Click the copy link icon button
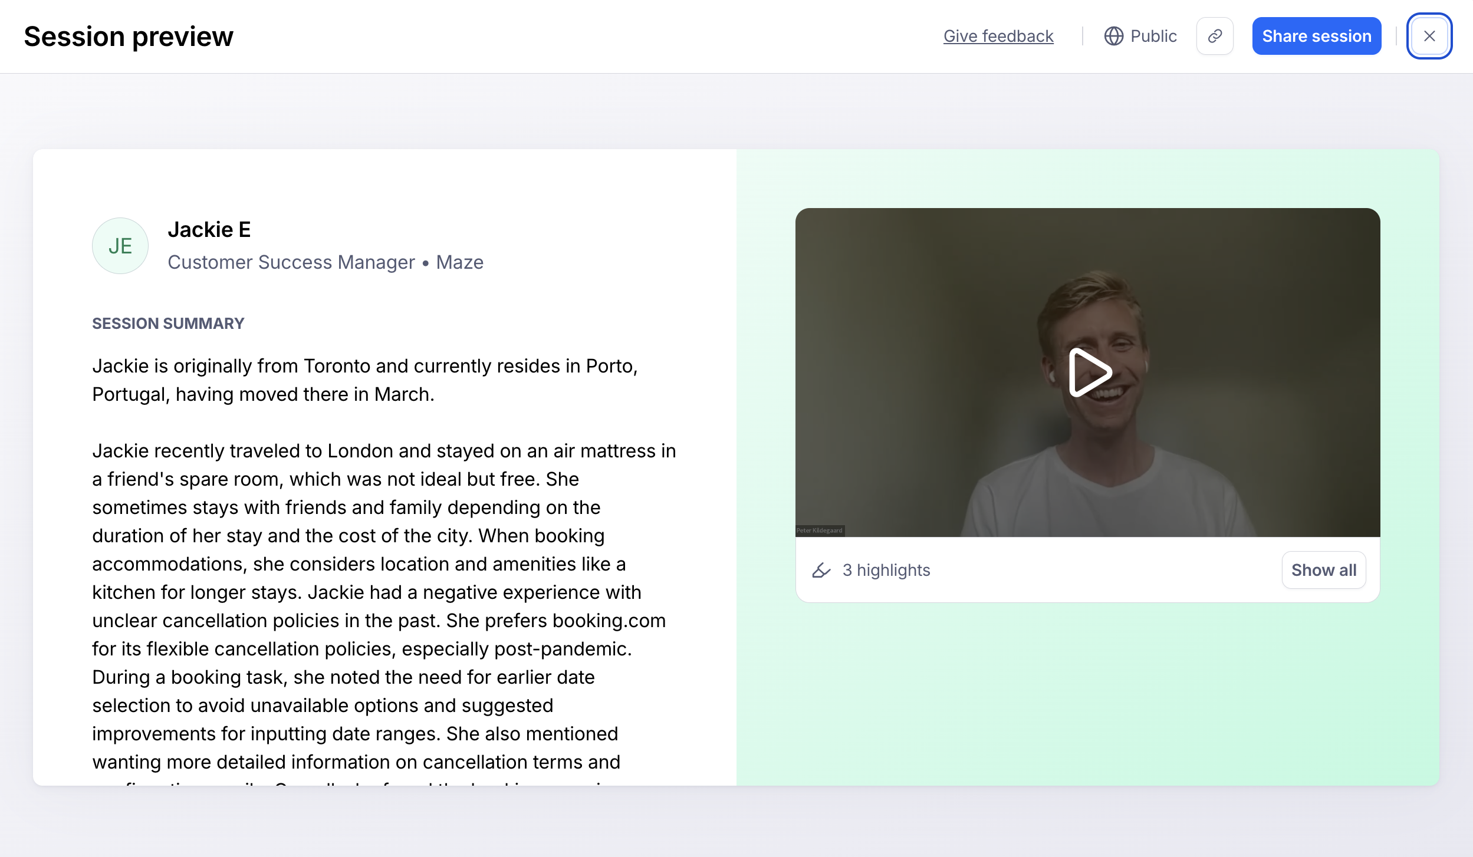Screen dimensions: 1473x857 coord(1215,37)
